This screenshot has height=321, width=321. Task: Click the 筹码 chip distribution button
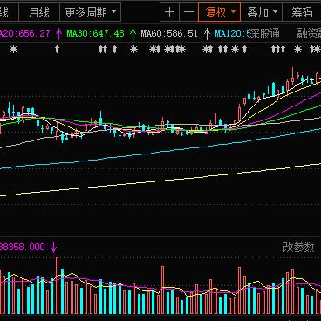(302, 12)
